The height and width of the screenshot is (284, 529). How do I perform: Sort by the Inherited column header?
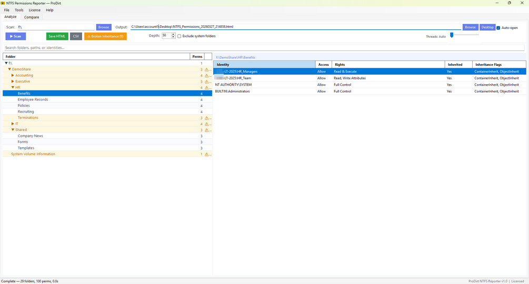tap(458, 64)
